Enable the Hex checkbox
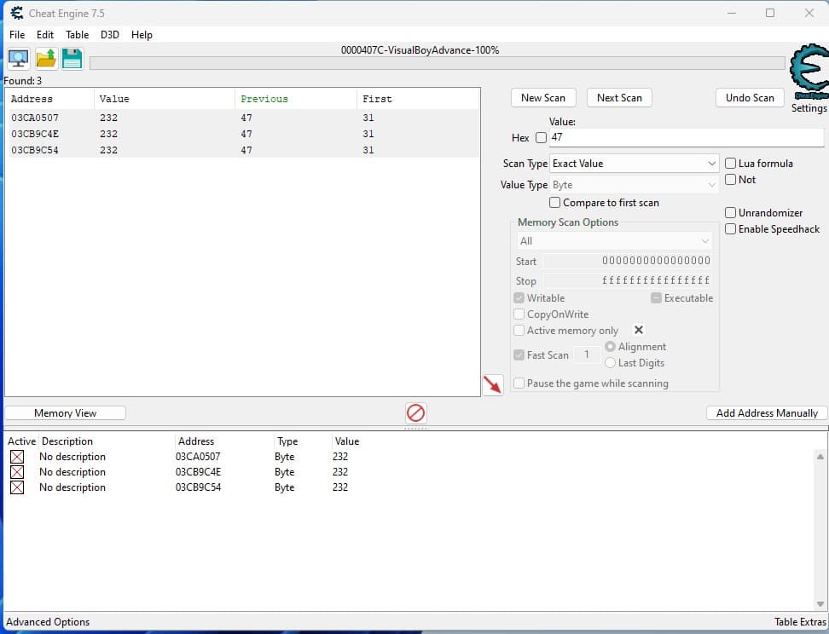The image size is (829, 634). pyautogui.click(x=542, y=137)
